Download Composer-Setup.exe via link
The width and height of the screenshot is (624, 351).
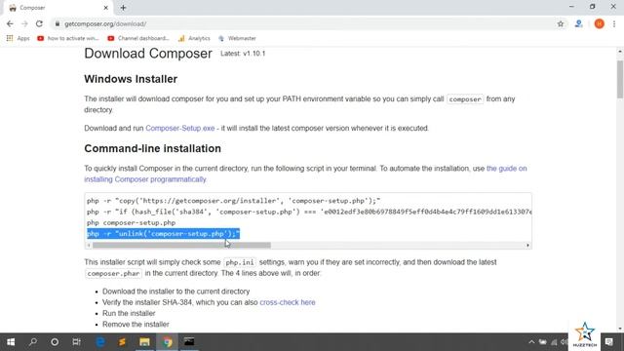point(179,128)
